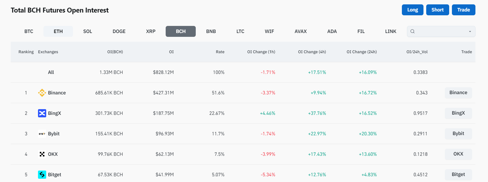
Task: Open the BingX trade button
Action: pos(458,113)
